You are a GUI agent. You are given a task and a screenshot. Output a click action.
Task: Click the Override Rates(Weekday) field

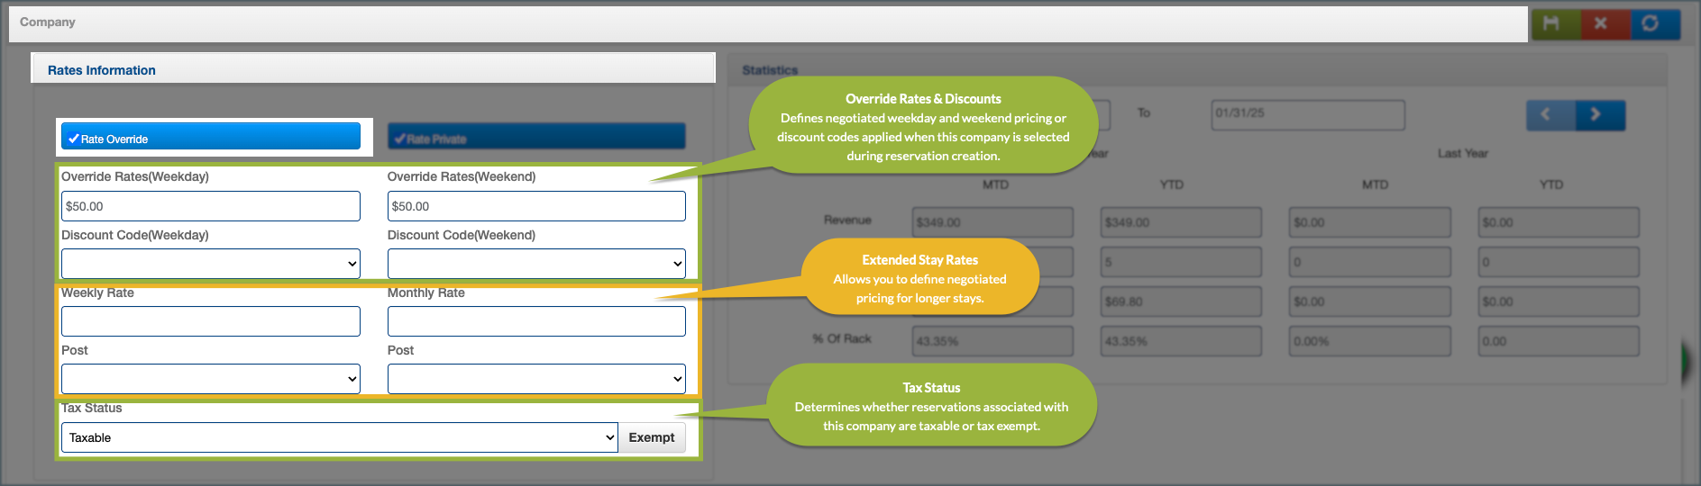(210, 206)
